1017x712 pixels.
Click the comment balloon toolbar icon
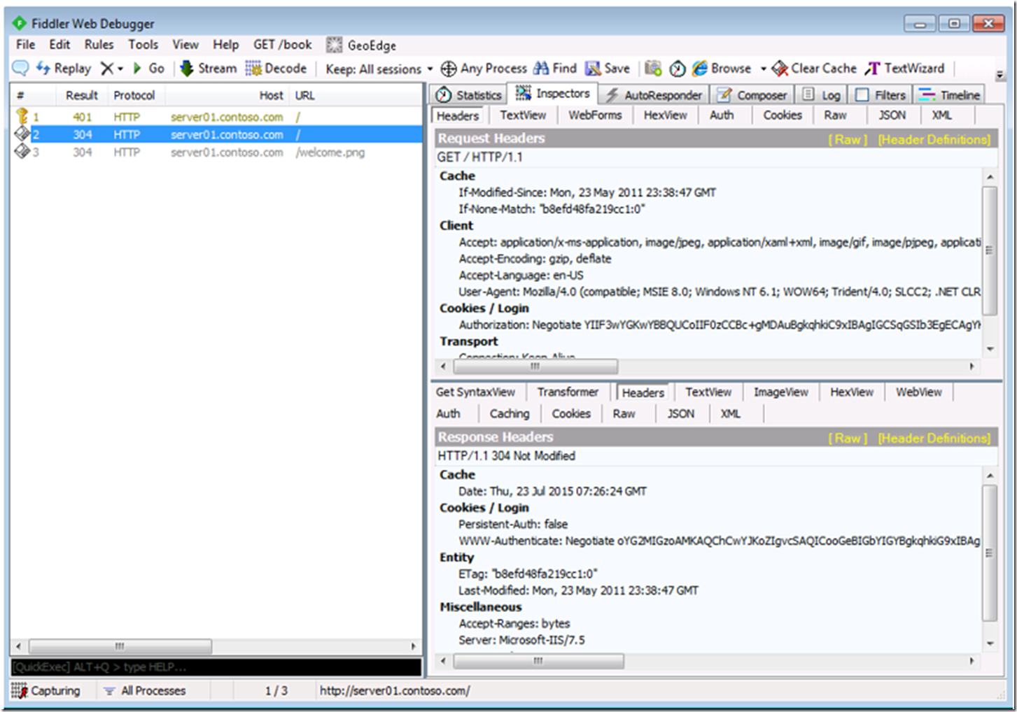coord(20,69)
